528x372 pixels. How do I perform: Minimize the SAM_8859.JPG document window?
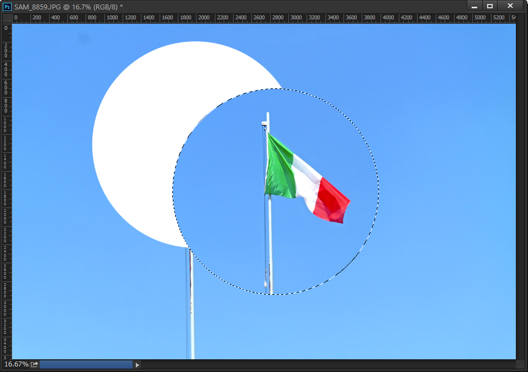point(474,6)
